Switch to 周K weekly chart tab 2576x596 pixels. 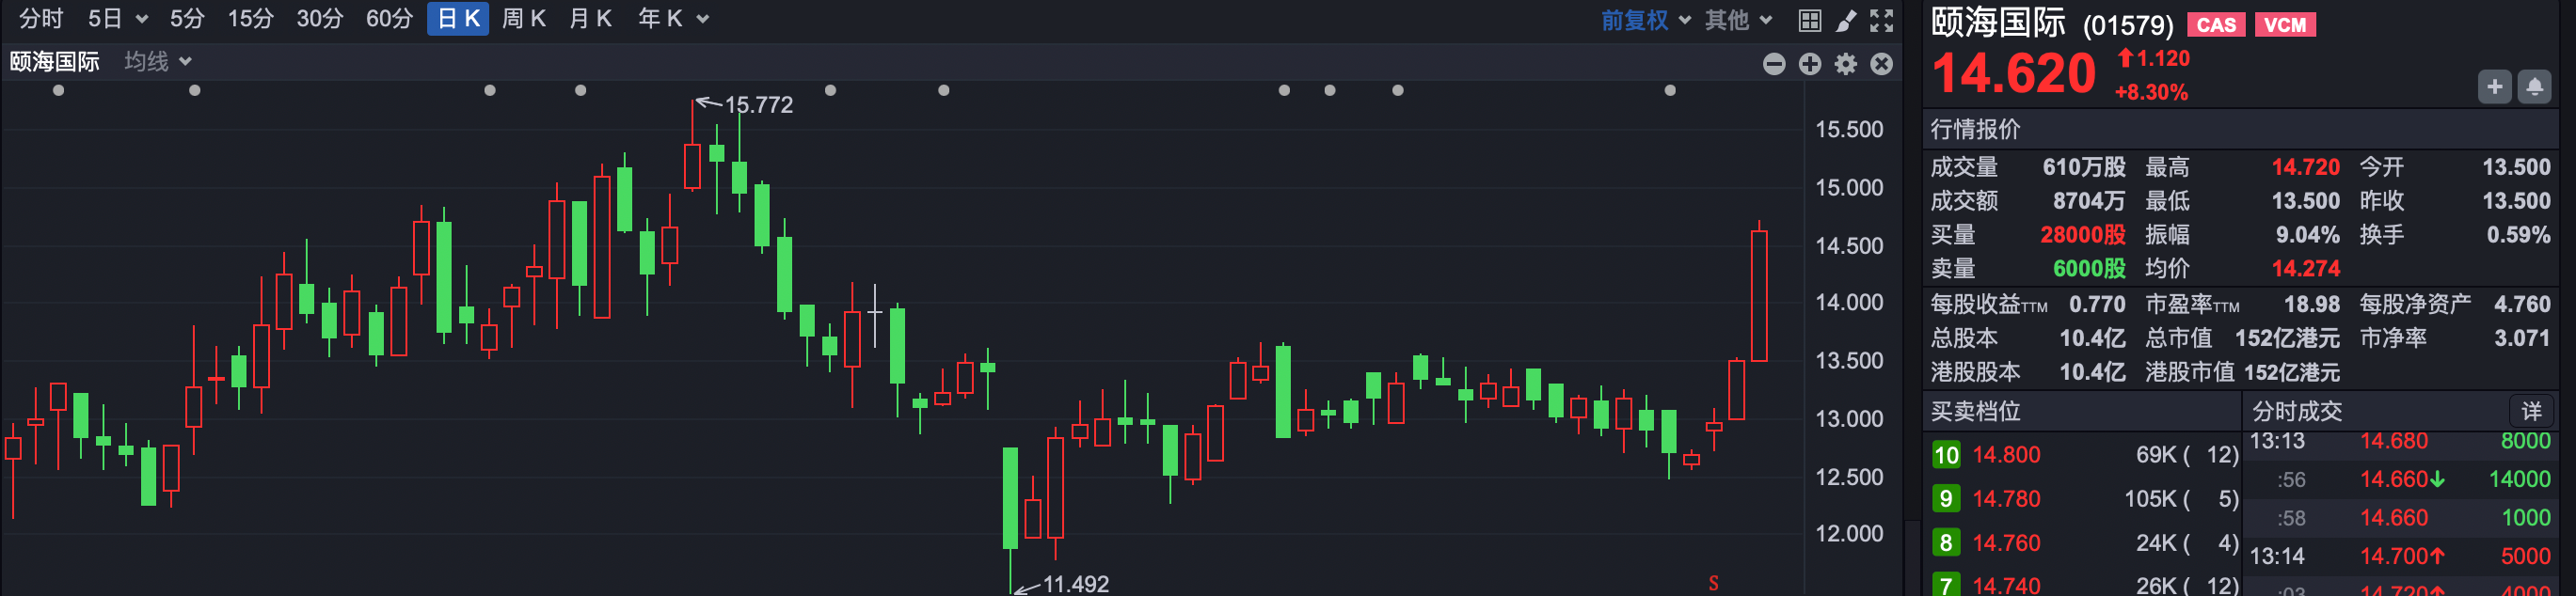(x=523, y=19)
